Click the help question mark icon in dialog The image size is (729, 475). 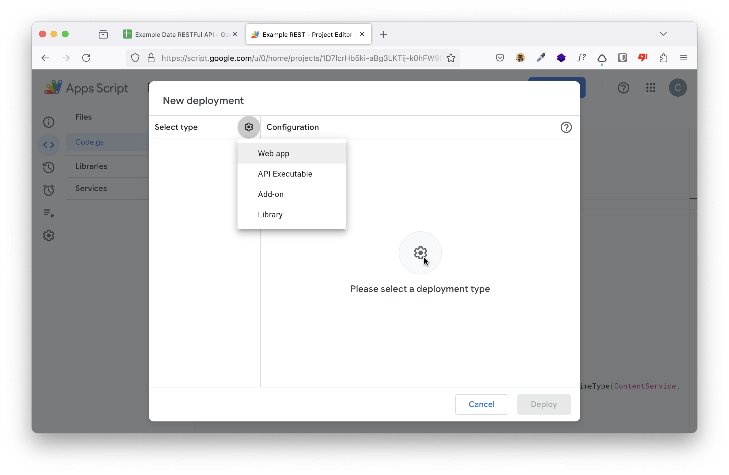click(566, 127)
